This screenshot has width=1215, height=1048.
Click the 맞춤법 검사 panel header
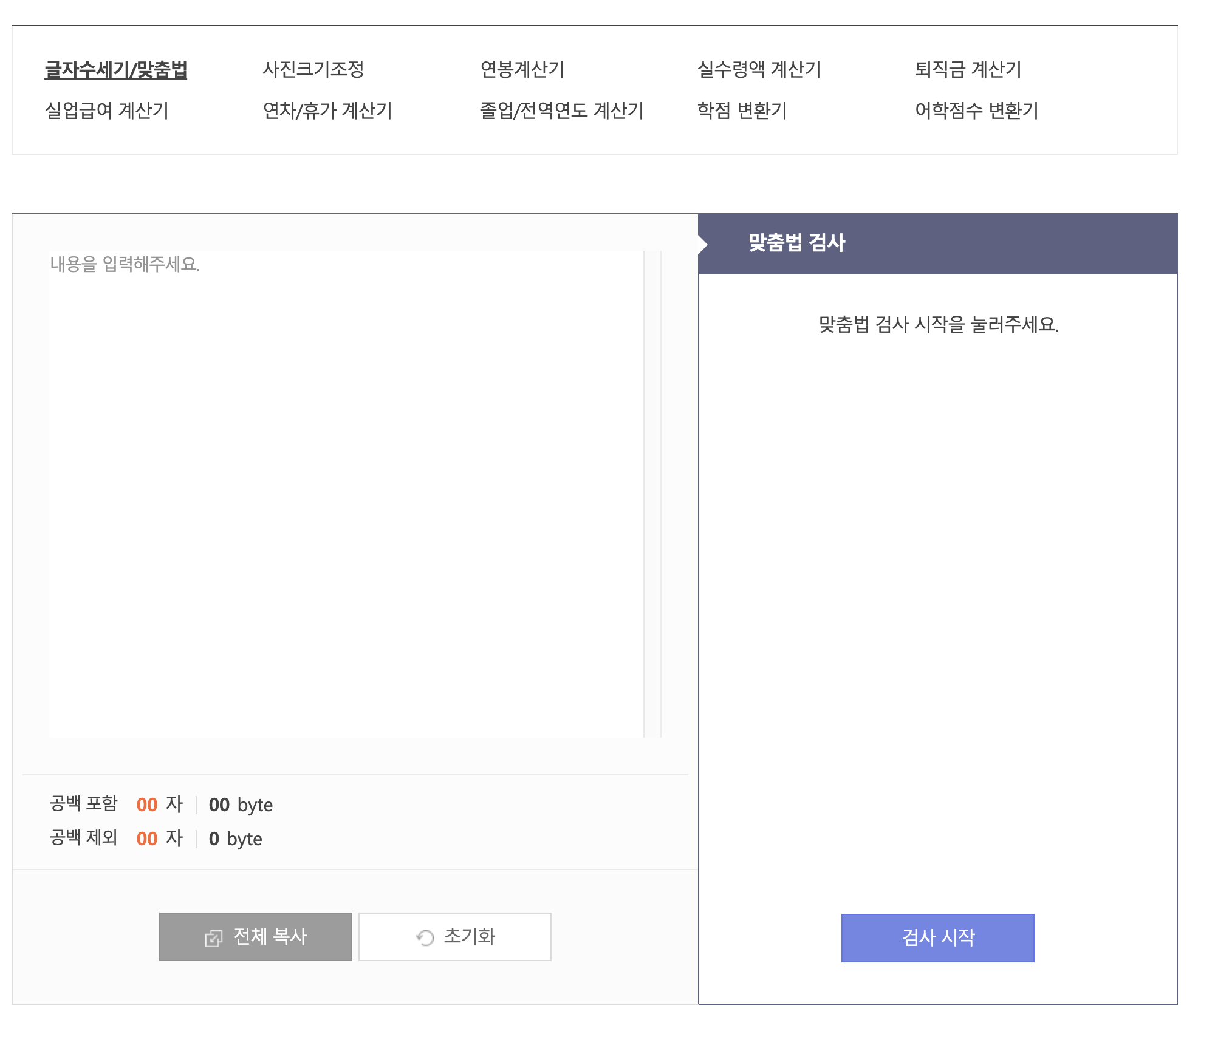pyautogui.click(x=937, y=243)
